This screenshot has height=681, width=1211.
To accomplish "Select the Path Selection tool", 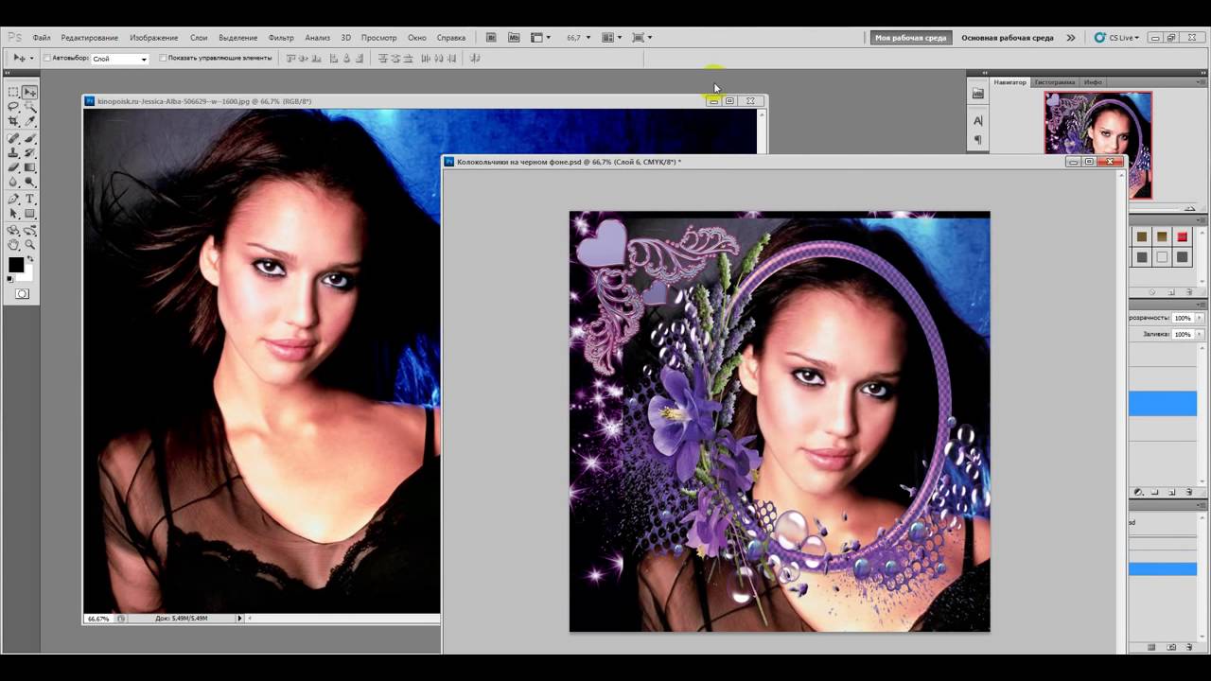I will 14,214.
